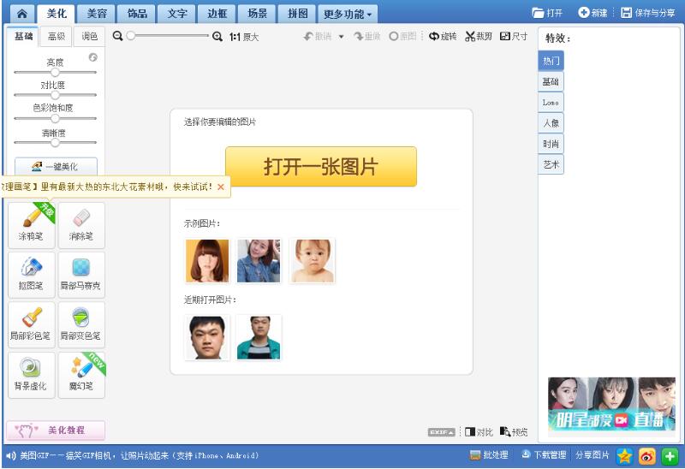Click the Weibo icon in status bar
Viewport: 685px width, 469px height.
click(647, 456)
